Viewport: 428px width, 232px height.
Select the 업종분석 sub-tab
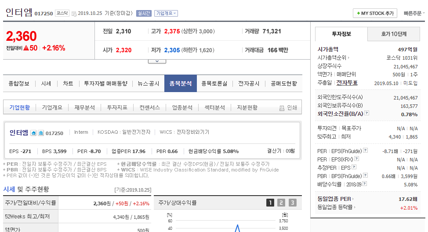click(182, 107)
